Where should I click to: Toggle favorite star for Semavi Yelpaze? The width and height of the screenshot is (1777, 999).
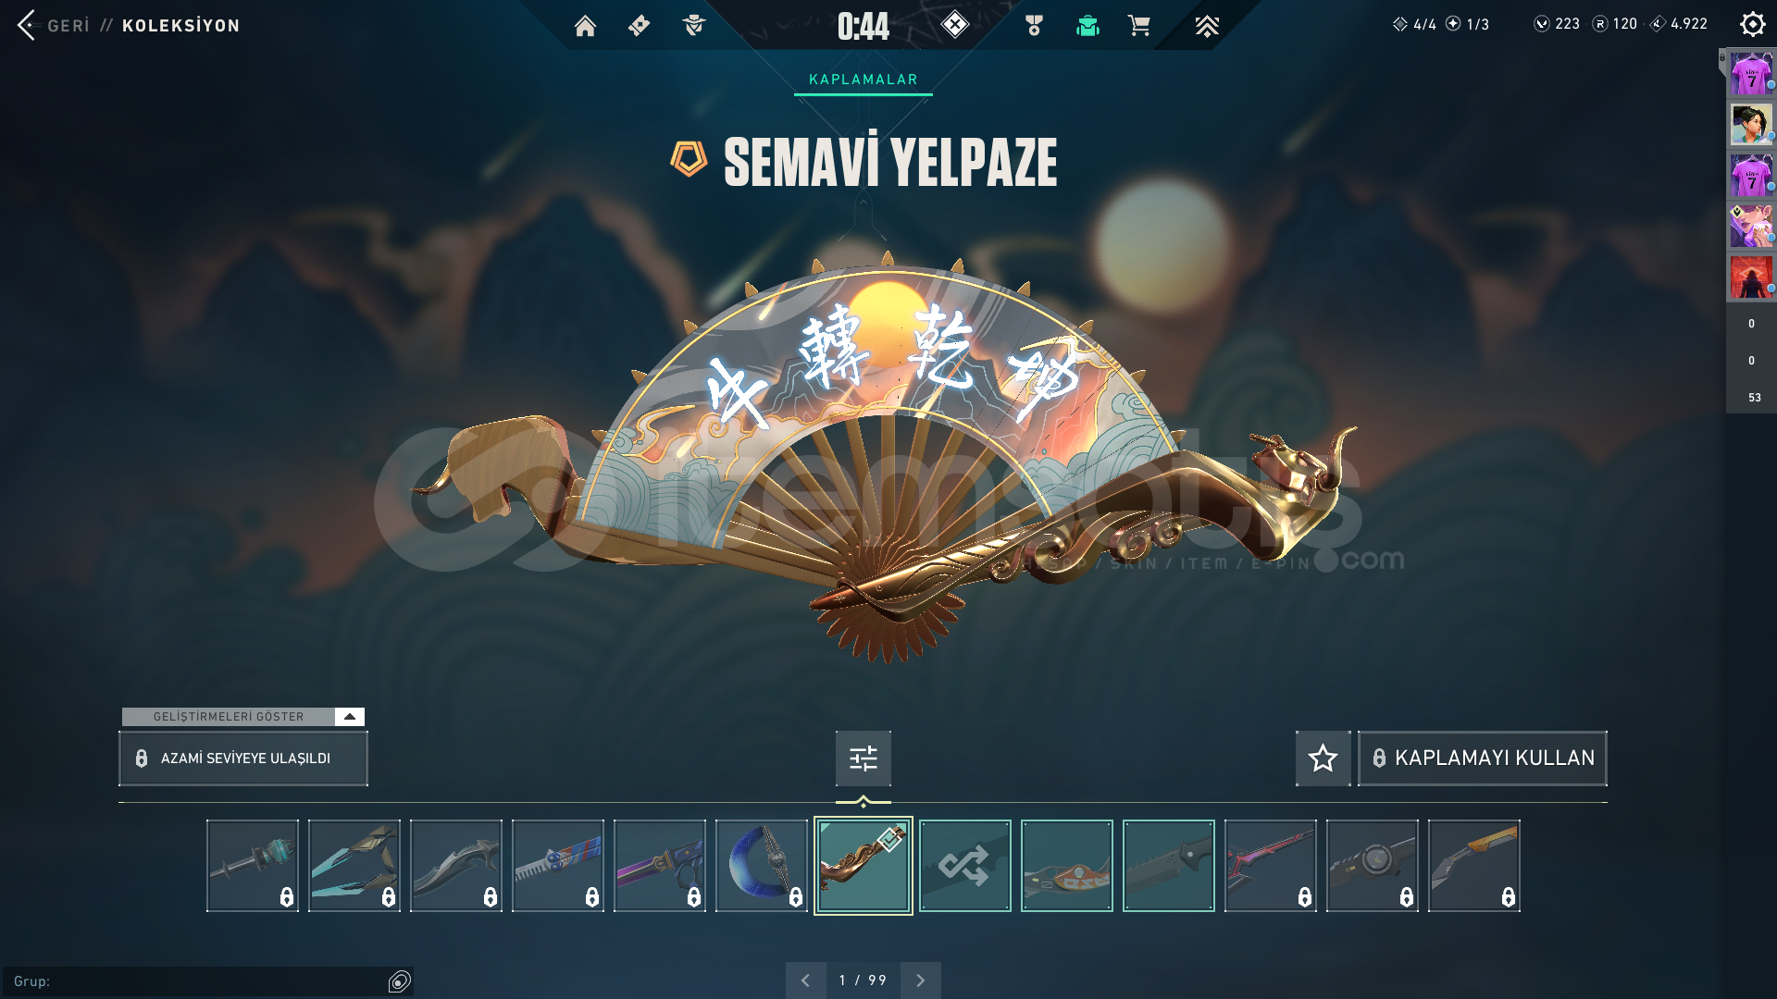point(1323,758)
